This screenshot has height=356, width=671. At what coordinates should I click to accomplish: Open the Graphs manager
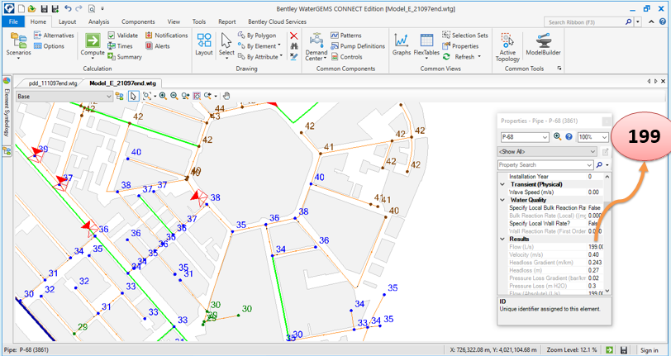coord(402,45)
